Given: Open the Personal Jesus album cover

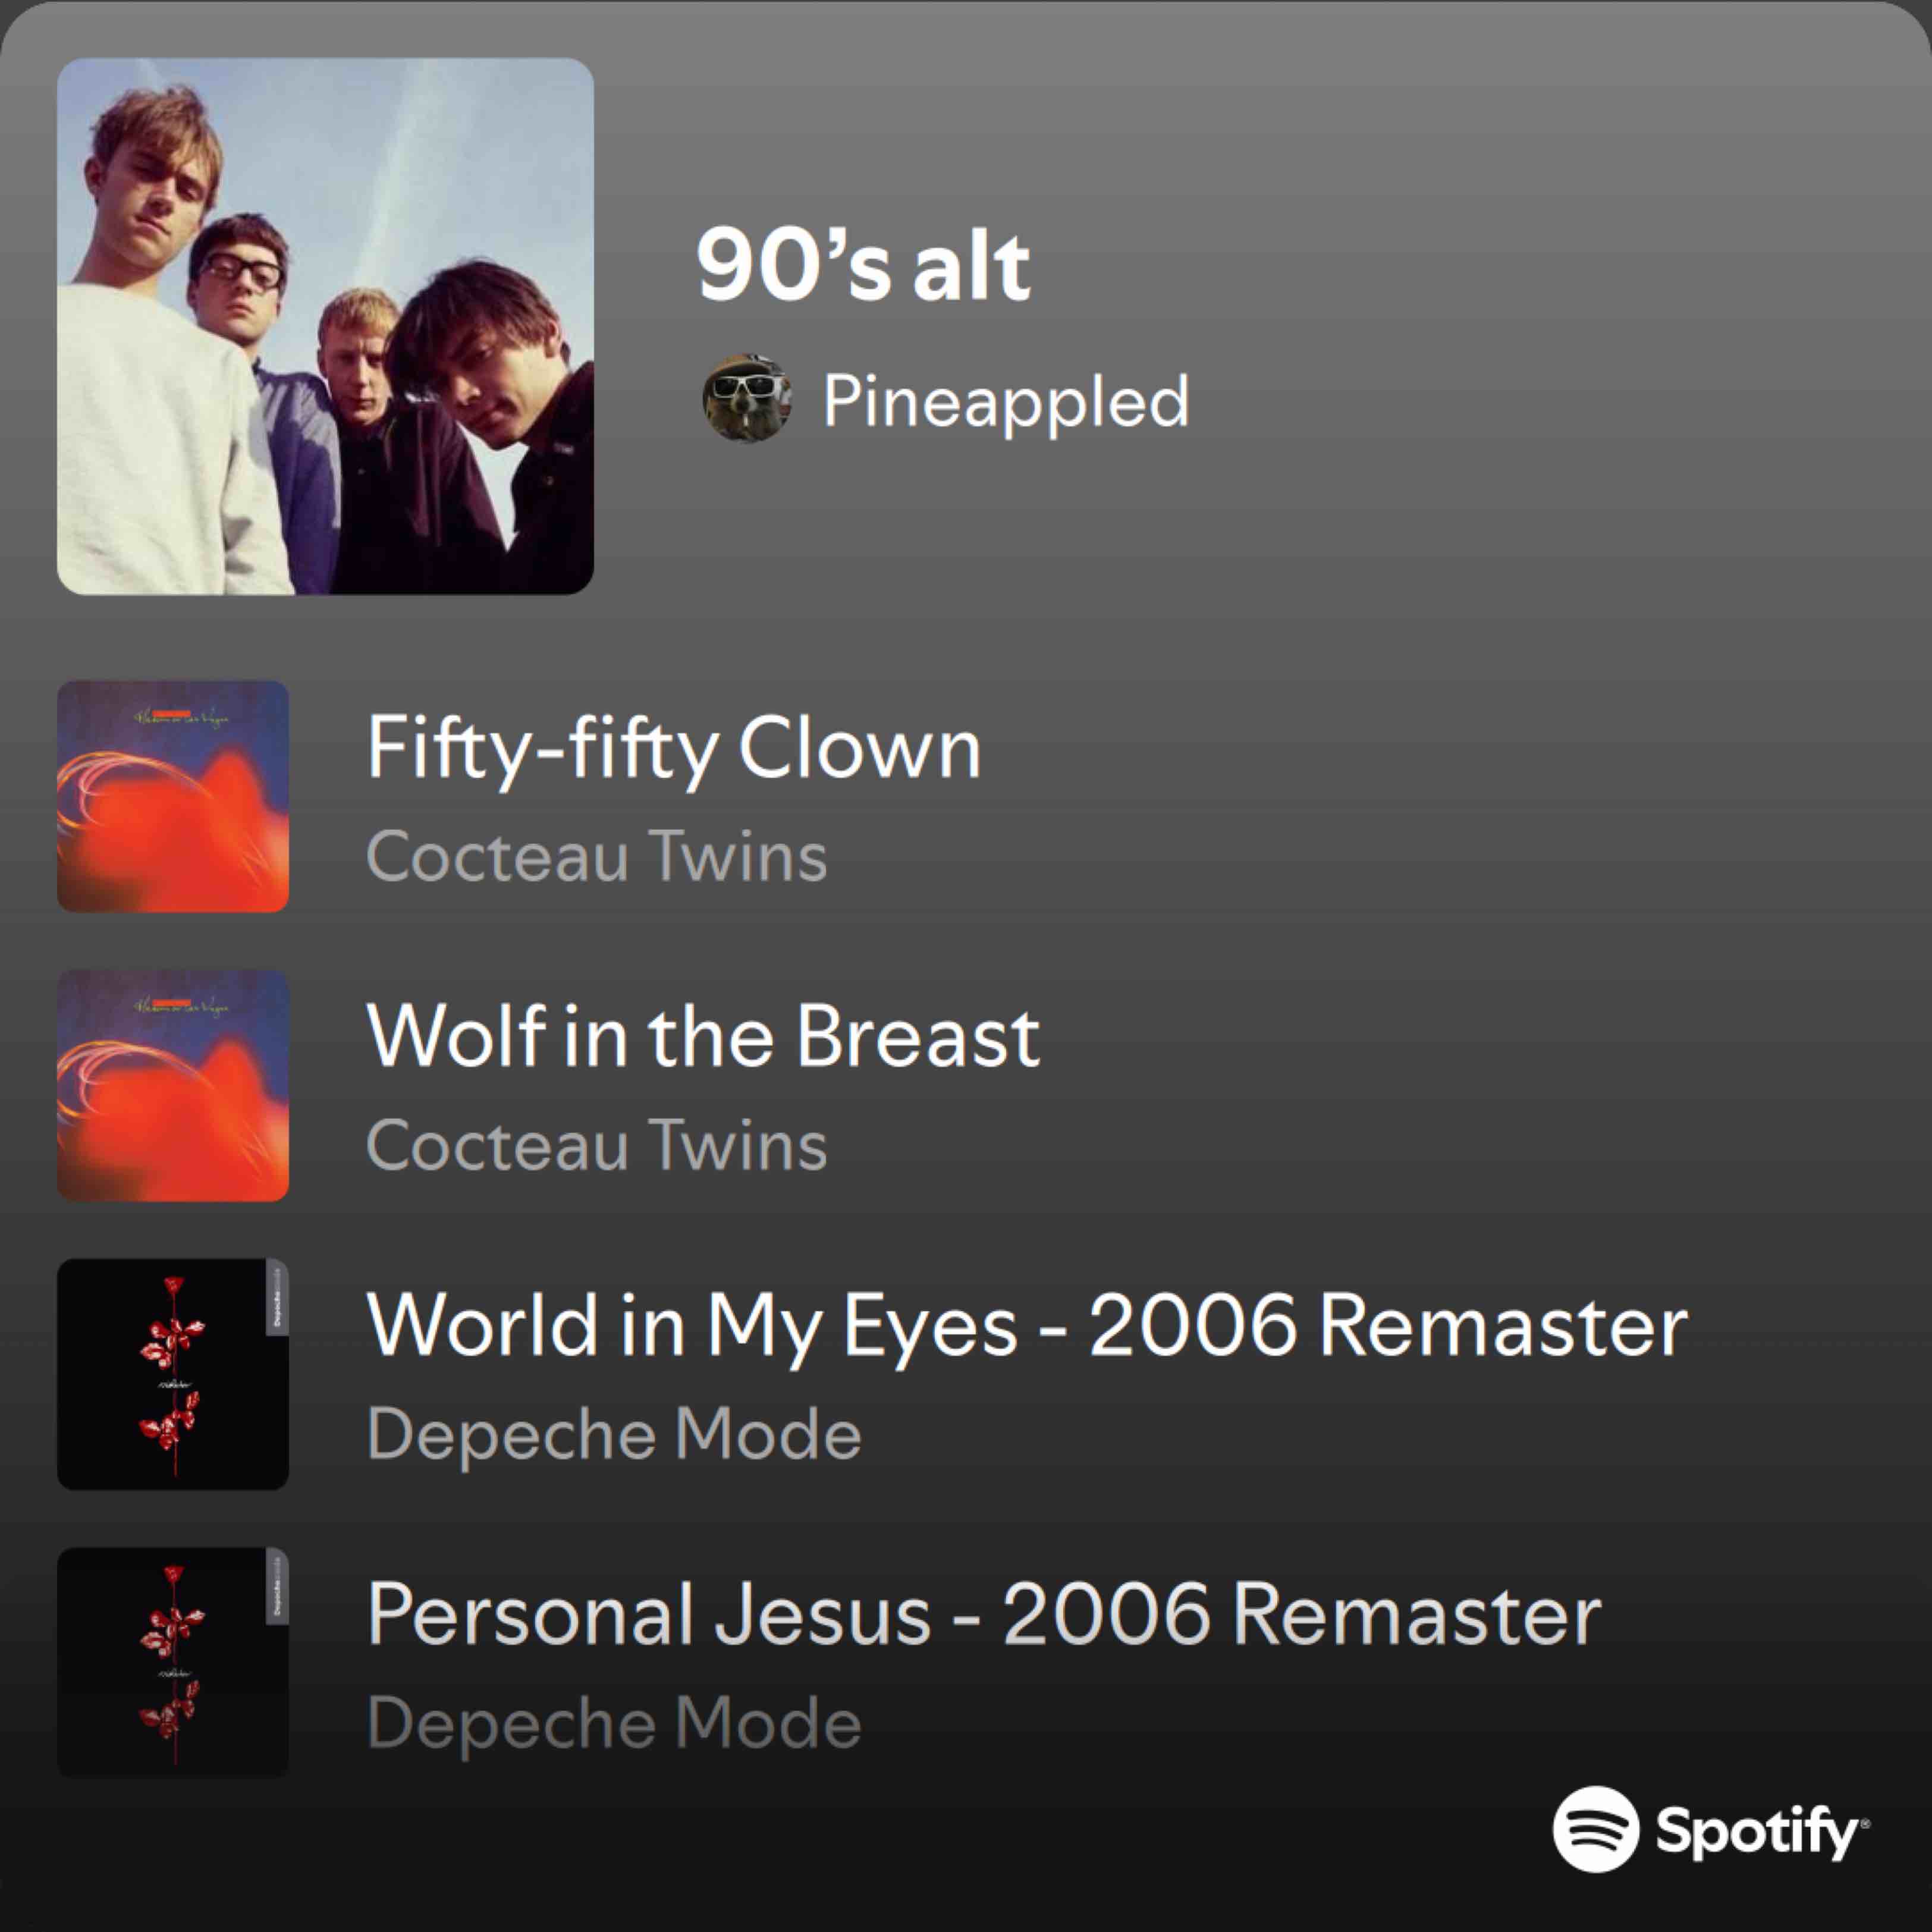Looking at the screenshot, I should point(173,1662).
